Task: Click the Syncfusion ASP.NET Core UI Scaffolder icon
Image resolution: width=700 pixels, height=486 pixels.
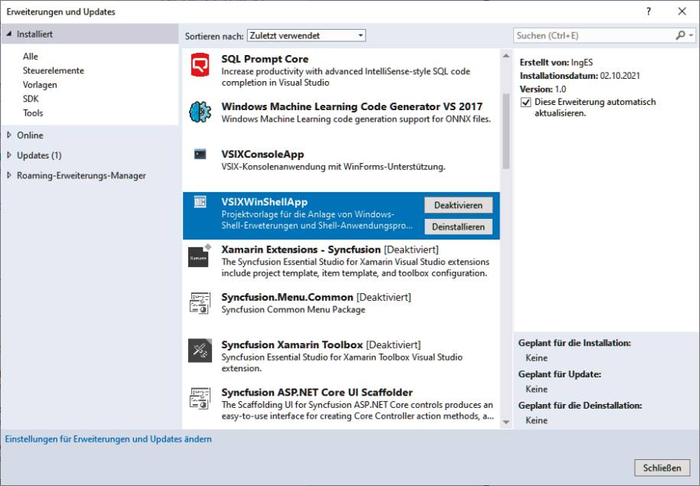Action: 200,399
